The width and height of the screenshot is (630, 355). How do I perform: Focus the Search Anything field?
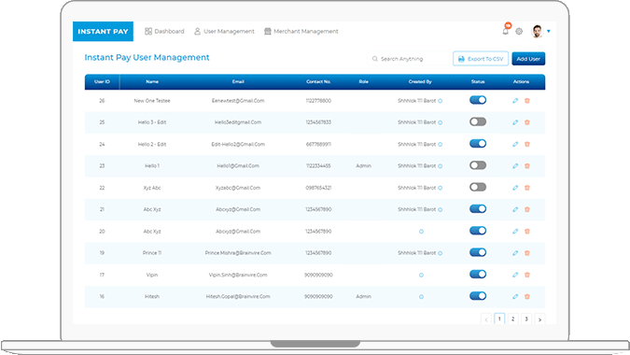coord(408,59)
